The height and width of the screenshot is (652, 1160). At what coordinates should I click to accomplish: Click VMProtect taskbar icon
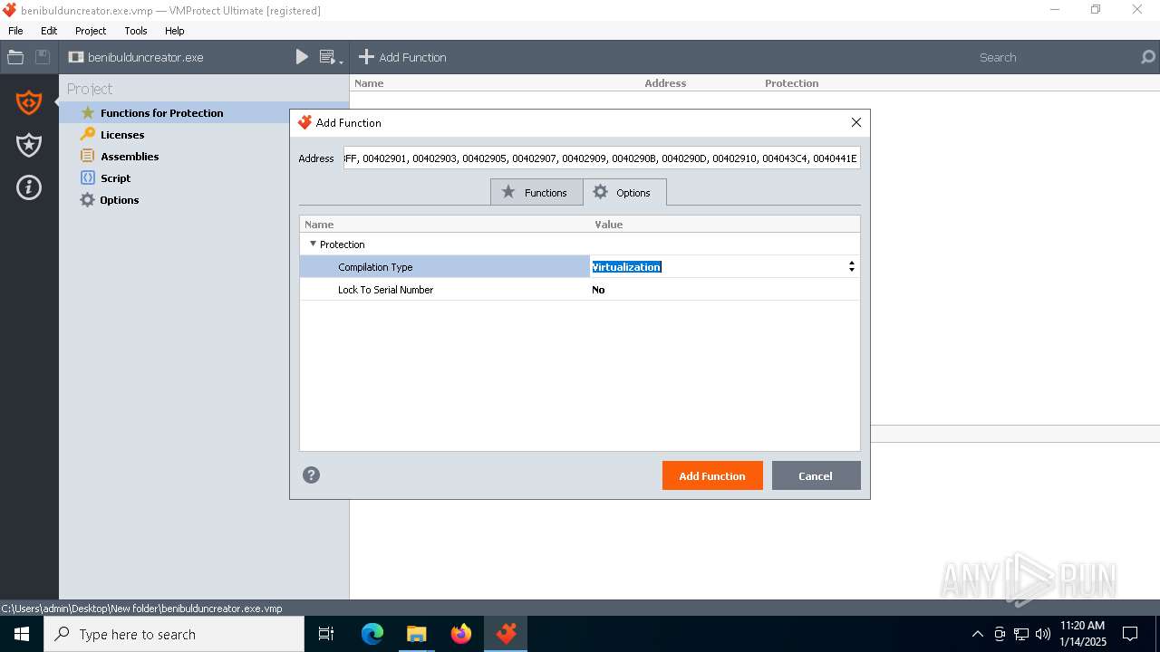[506, 634]
